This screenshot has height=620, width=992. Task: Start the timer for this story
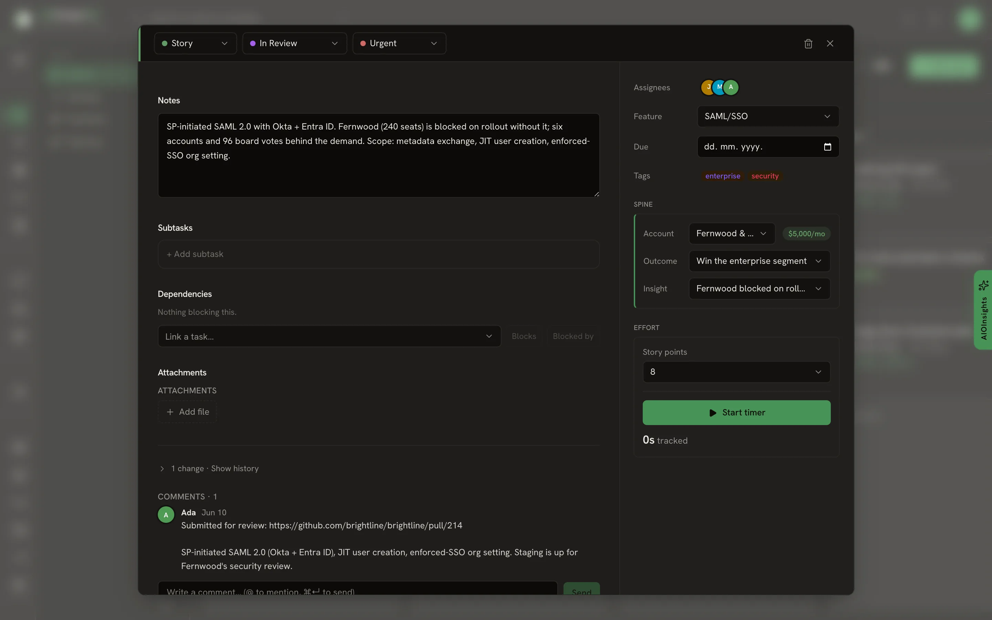point(737,413)
